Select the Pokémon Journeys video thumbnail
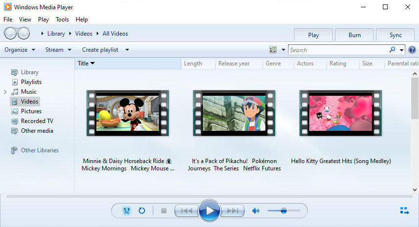419x227 pixels. click(x=234, y=113)
